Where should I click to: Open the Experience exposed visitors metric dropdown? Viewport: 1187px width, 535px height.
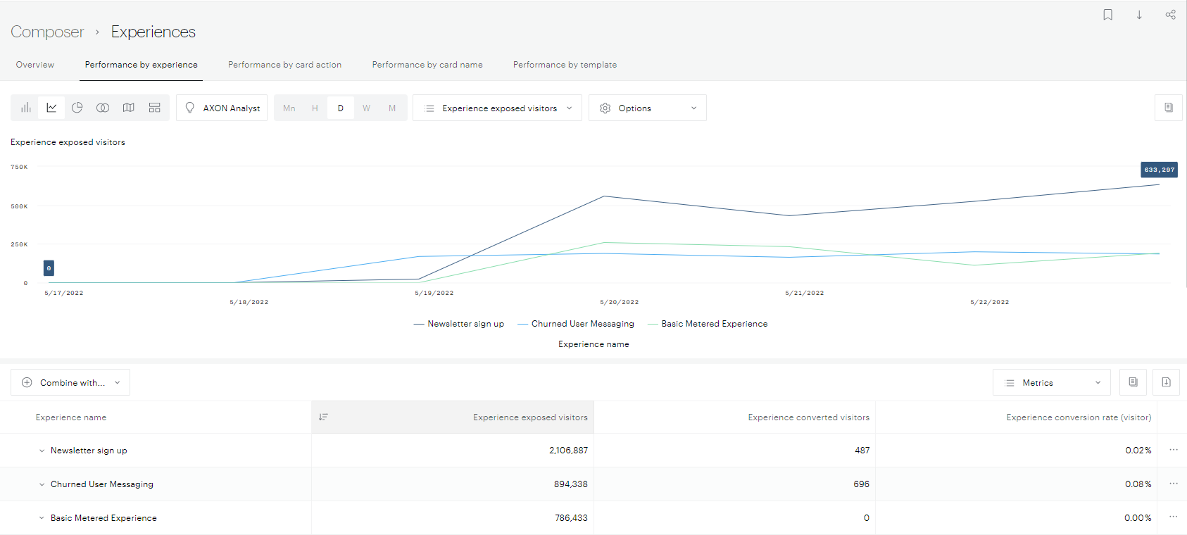pyautogui.click(x=497, y=108)
